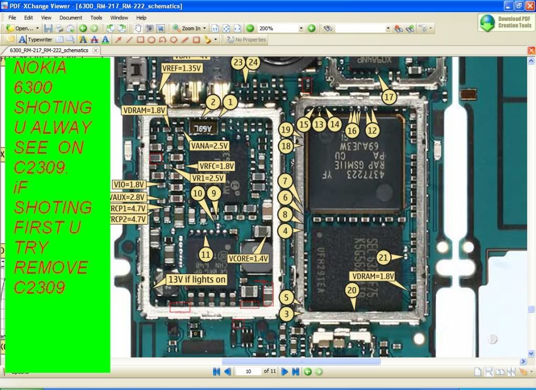The height and width of the screenshot is (390, 536).
Task: Click the Find Previous binoculars icon
Action: (x=399, y=28)
